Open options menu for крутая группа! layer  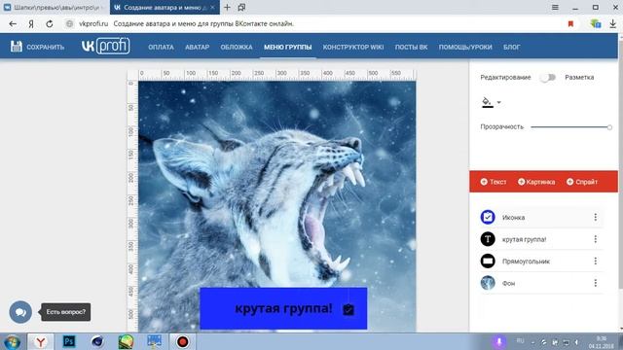coord(595,239)
